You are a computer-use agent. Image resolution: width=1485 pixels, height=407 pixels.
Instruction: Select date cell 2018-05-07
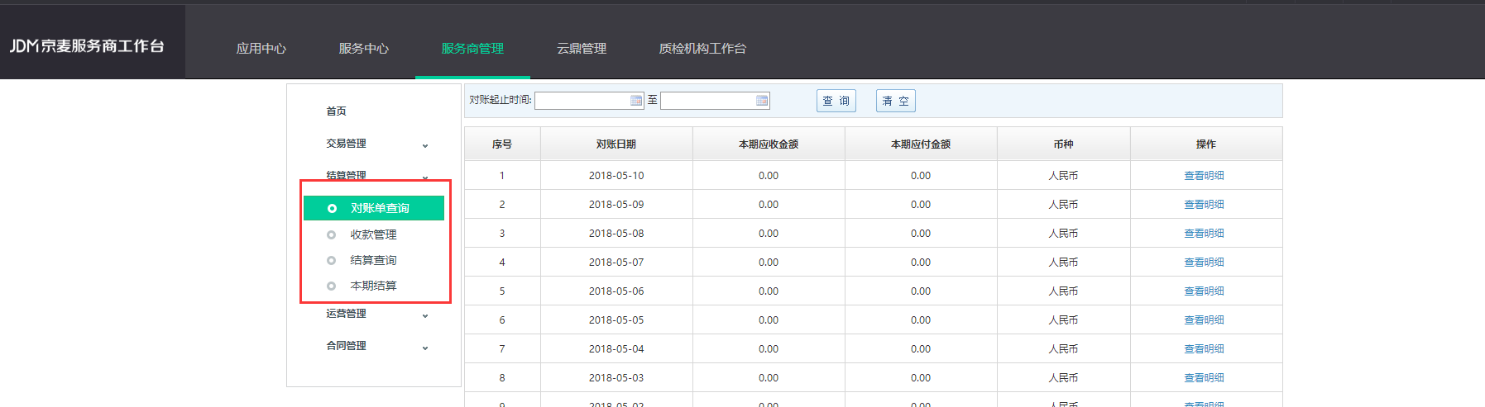616,263
